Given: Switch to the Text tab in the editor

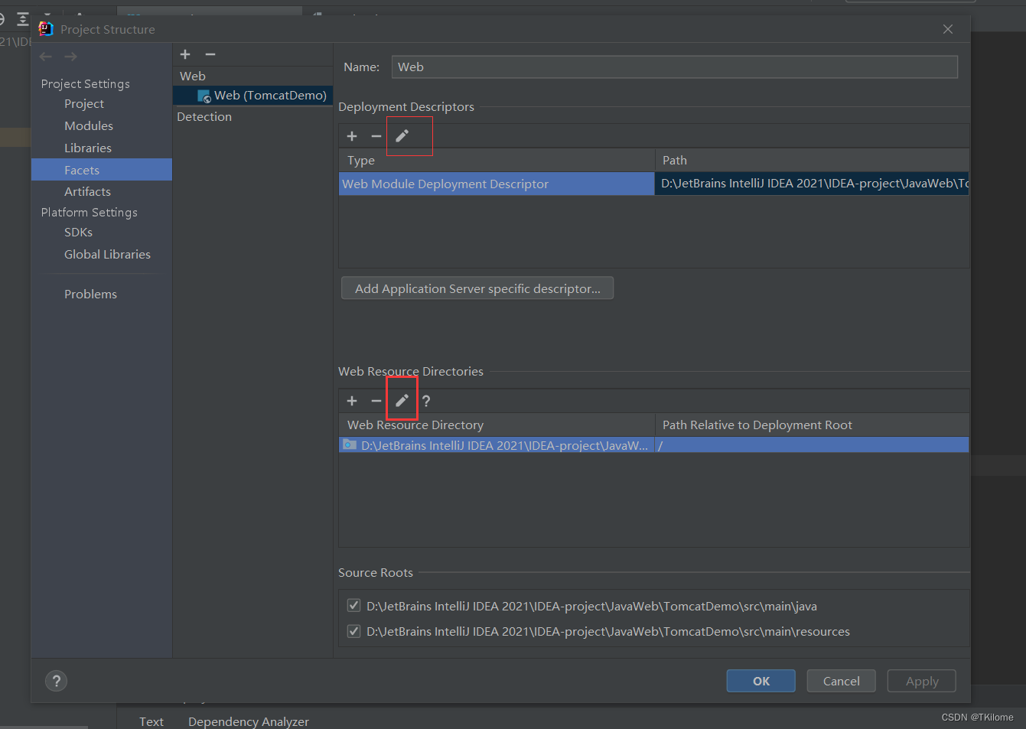Looking at the screenshot, I should click(151, 721).
